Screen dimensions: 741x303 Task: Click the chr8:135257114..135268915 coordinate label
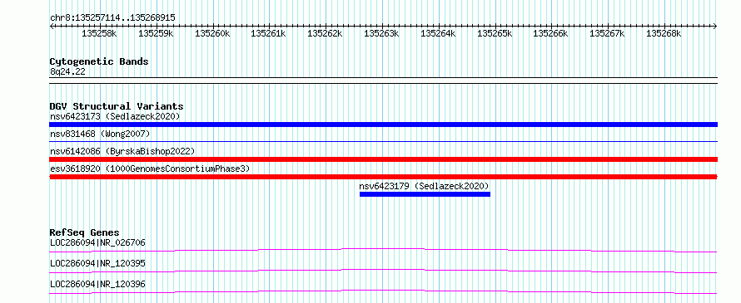pyautogui.click(x=112, y=17)
